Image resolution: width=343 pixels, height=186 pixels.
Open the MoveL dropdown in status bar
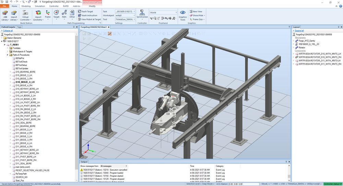265,184
